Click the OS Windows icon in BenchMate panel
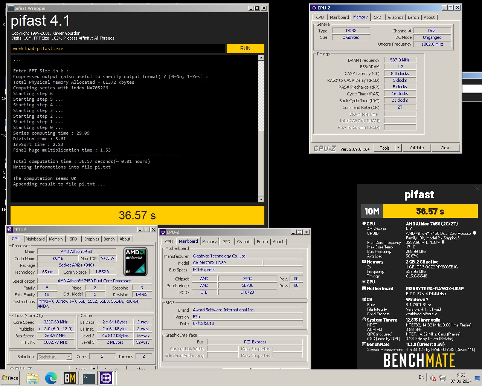482x386 pixels. coord(364,299)
